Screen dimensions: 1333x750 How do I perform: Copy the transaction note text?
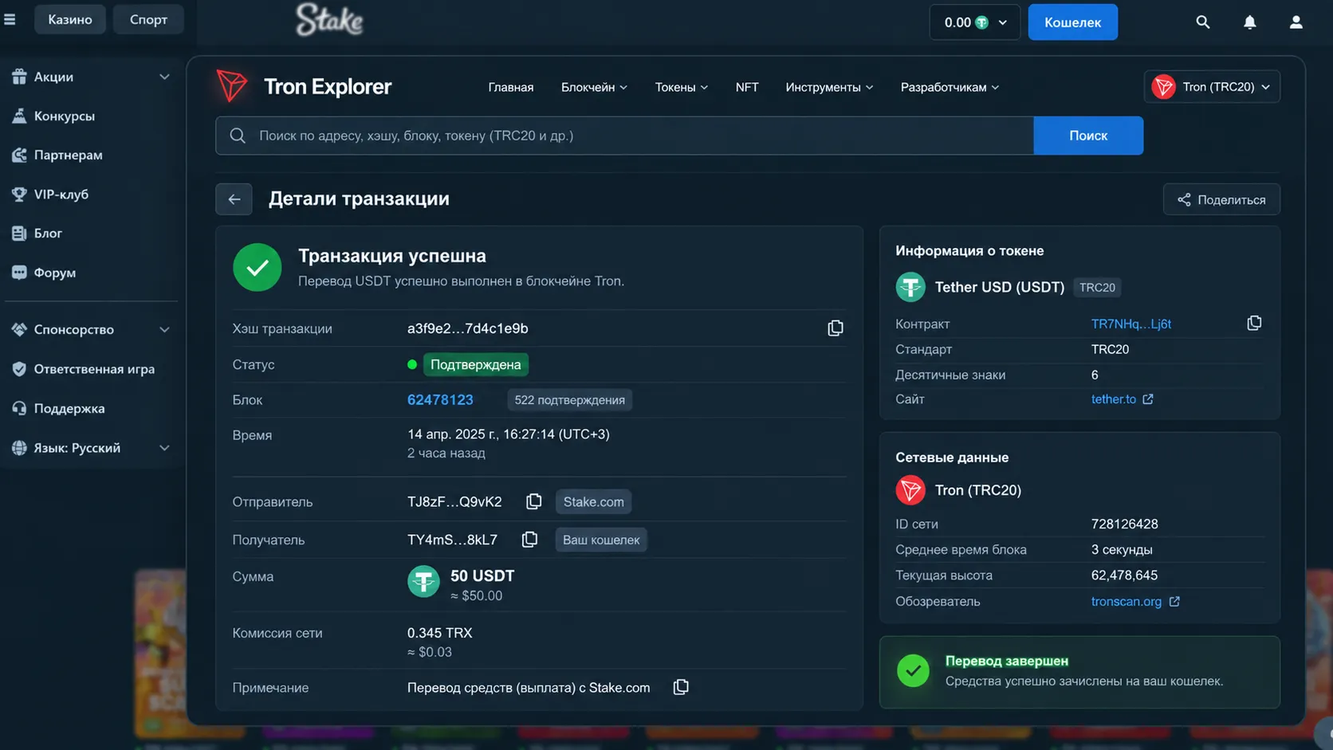click(x=681, y=687)
